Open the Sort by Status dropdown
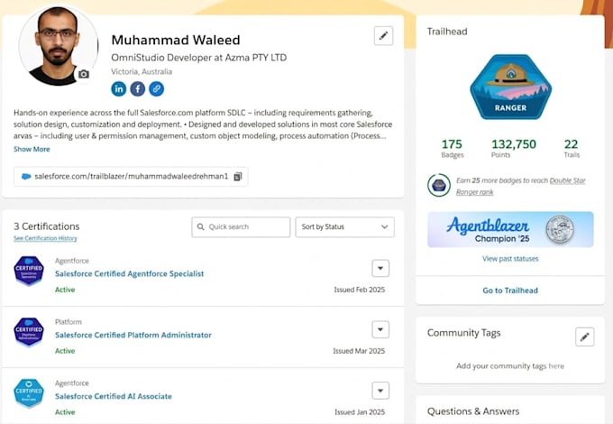This screenshot has width=613, height=424. (x=344, y=226)
